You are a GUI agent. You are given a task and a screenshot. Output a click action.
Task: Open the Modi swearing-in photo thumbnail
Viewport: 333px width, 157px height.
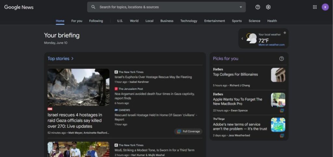[x=78, y=149]
